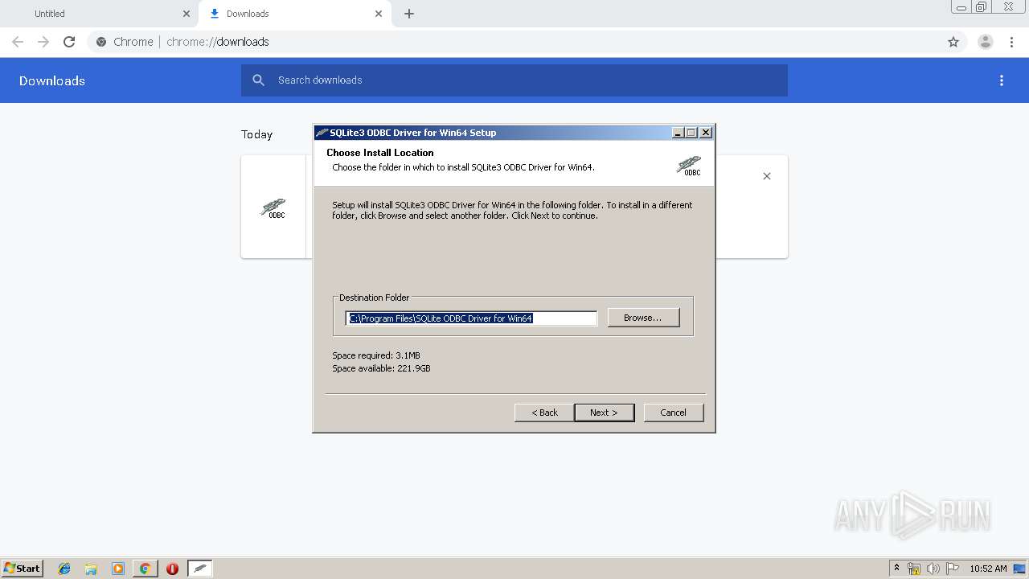Remove download item with X icon
Screen dimensions: 1029x579
pyautogui.click(x=767, y=176)
